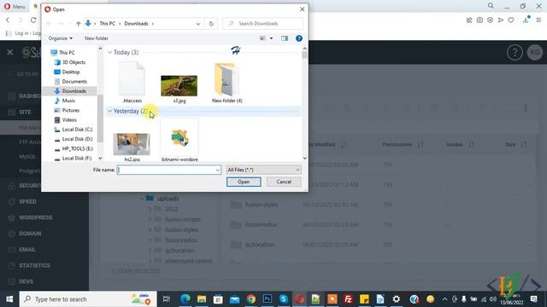Viewport: 547px width, 307px height.
Task: Open the dialog Help icon
Action: pos(299,38)
